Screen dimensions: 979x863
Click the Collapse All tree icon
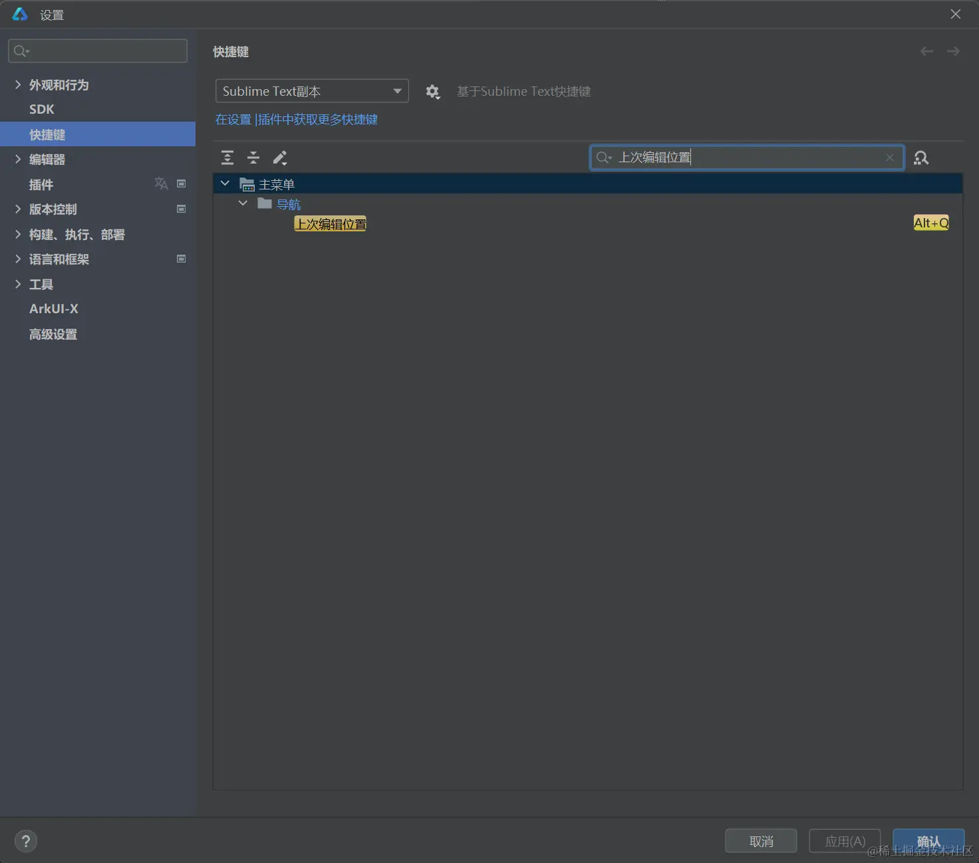tap(253, 158)
